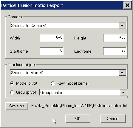Viewport: 133px width, 128px height.
Task: Close the Particel Illusion motion export dialog
Action: tap(127, 5)
